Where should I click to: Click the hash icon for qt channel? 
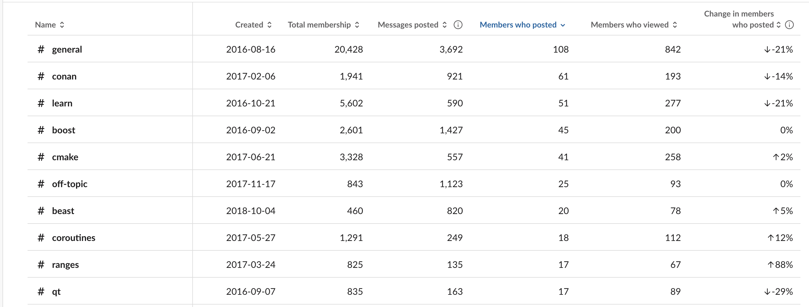click(x=41, y=292)
